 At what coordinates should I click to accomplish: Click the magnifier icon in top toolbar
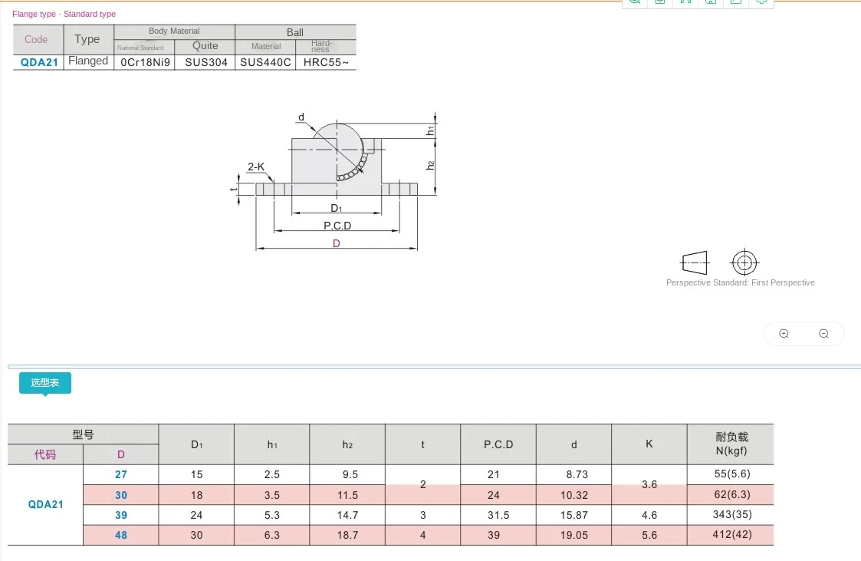tap(634, 2)
